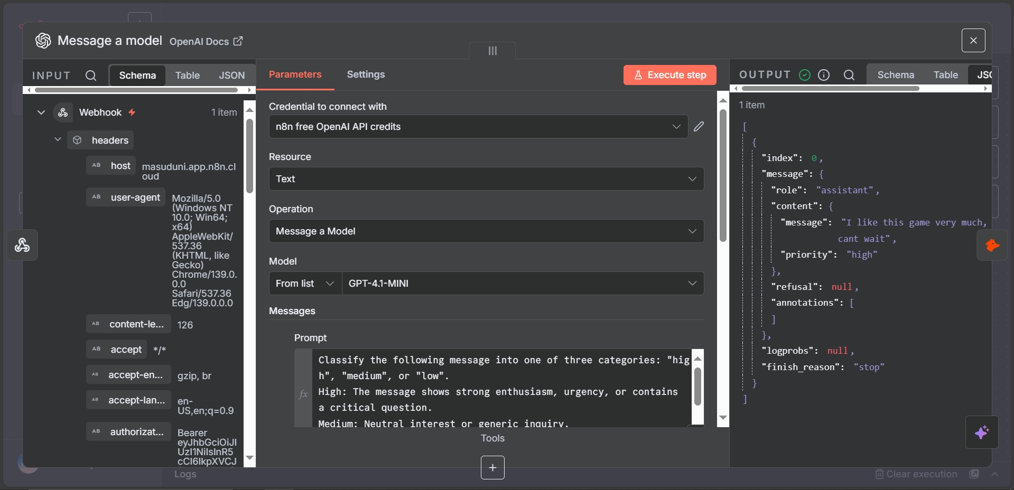Switch output view to Table
1014x490 pixels.
[x=945, y=75]
